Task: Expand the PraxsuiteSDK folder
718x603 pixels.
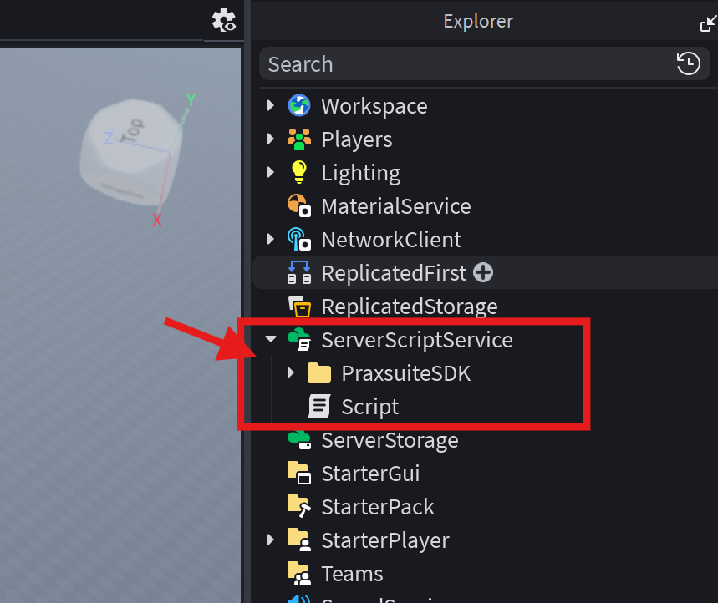Action: pos(291,372)
